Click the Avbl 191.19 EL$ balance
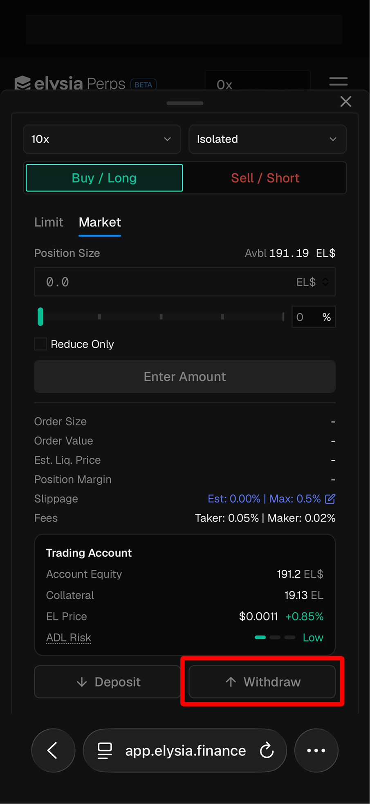 (290, 253)
